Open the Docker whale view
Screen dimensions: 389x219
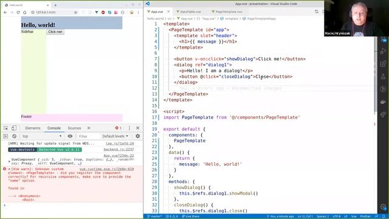tap(384, 102)
